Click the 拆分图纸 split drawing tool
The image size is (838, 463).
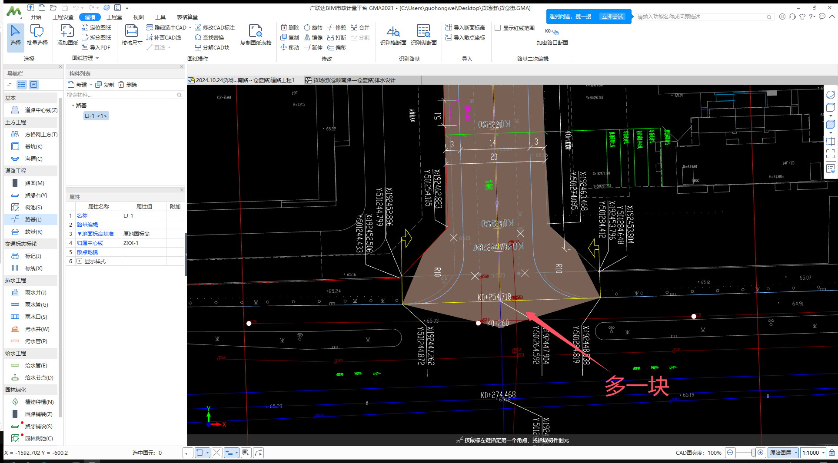click(96, 37)
